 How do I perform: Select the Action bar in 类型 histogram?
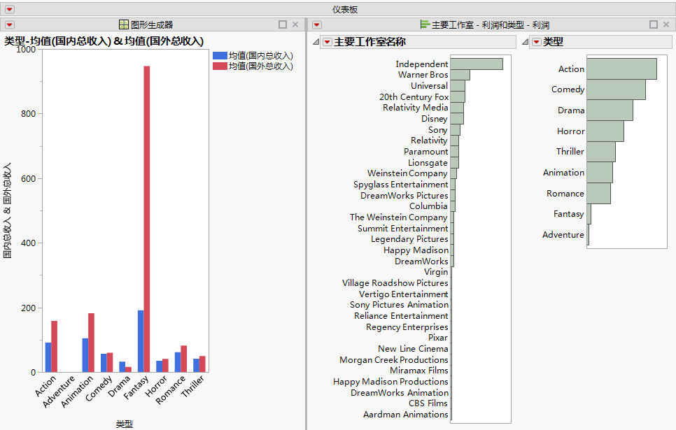[621, 69]
